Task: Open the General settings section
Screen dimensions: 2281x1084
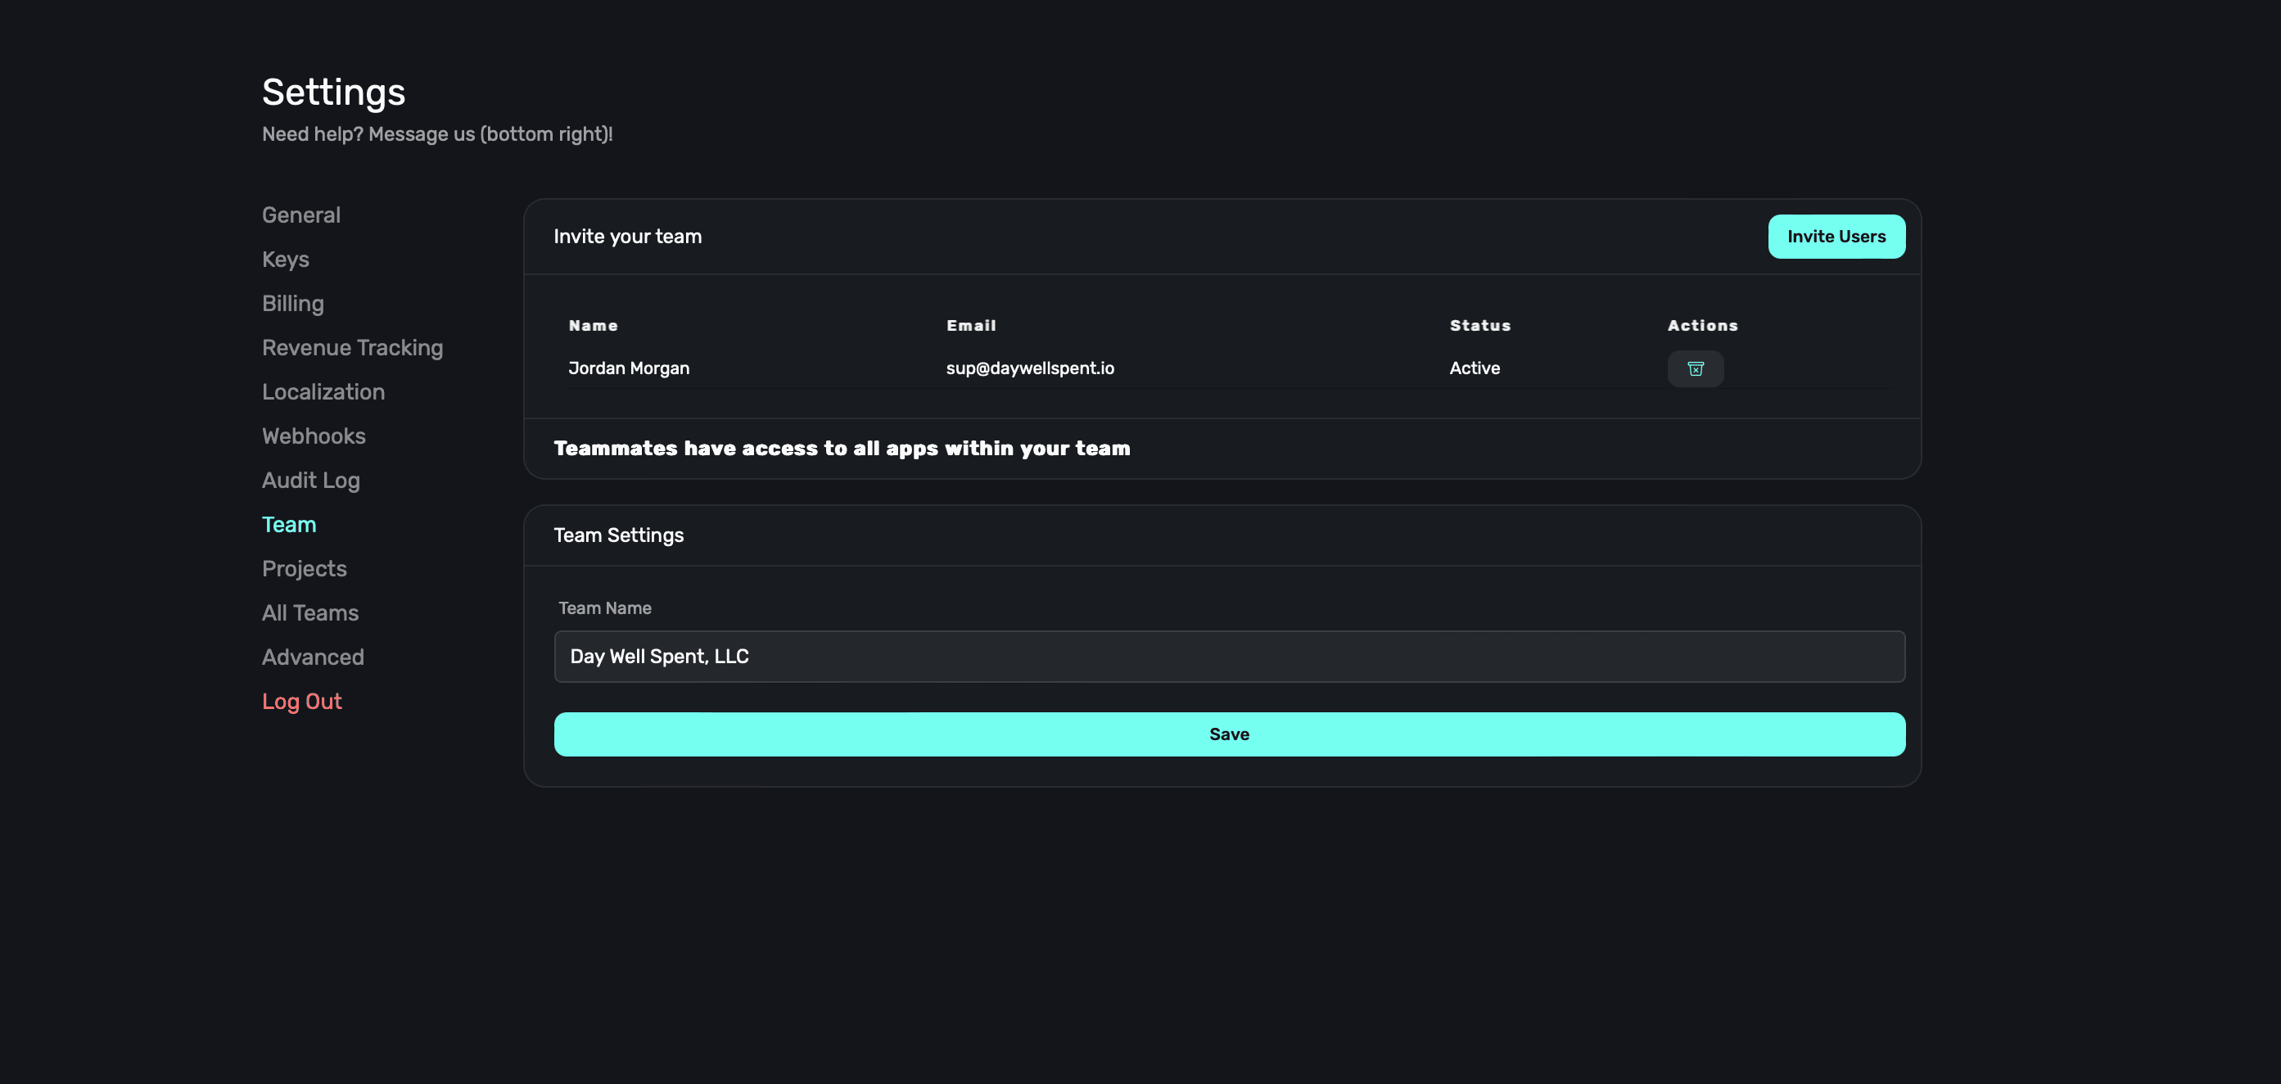Action: tap(301, 215)
